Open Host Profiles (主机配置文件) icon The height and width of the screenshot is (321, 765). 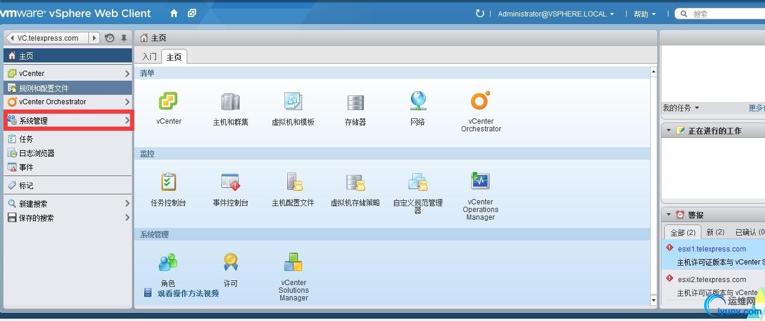tap(294, 181)
